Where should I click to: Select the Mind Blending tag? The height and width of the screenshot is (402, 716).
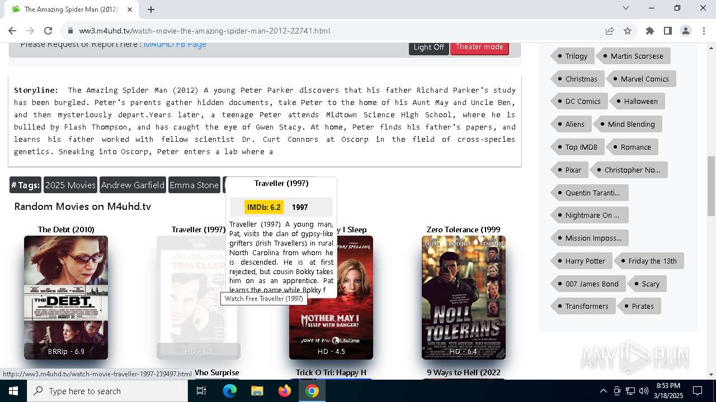628,124
